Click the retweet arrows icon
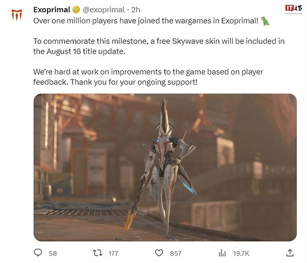 click(98, 253)
